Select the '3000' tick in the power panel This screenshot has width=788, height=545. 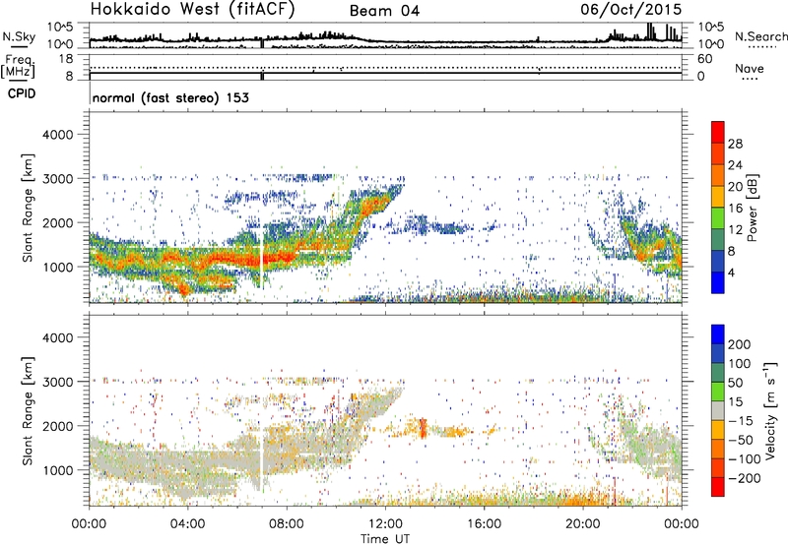pos(58,179)
